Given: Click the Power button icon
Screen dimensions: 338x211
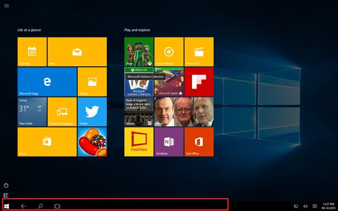Looking at the screenshot, I should tap(6, 185).
